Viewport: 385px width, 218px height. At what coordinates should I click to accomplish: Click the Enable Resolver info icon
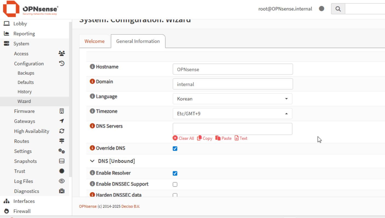tap(92, 173)
